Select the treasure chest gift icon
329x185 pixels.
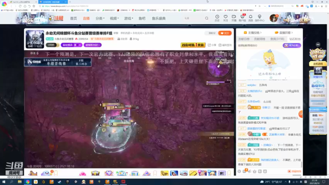(95, 173)
